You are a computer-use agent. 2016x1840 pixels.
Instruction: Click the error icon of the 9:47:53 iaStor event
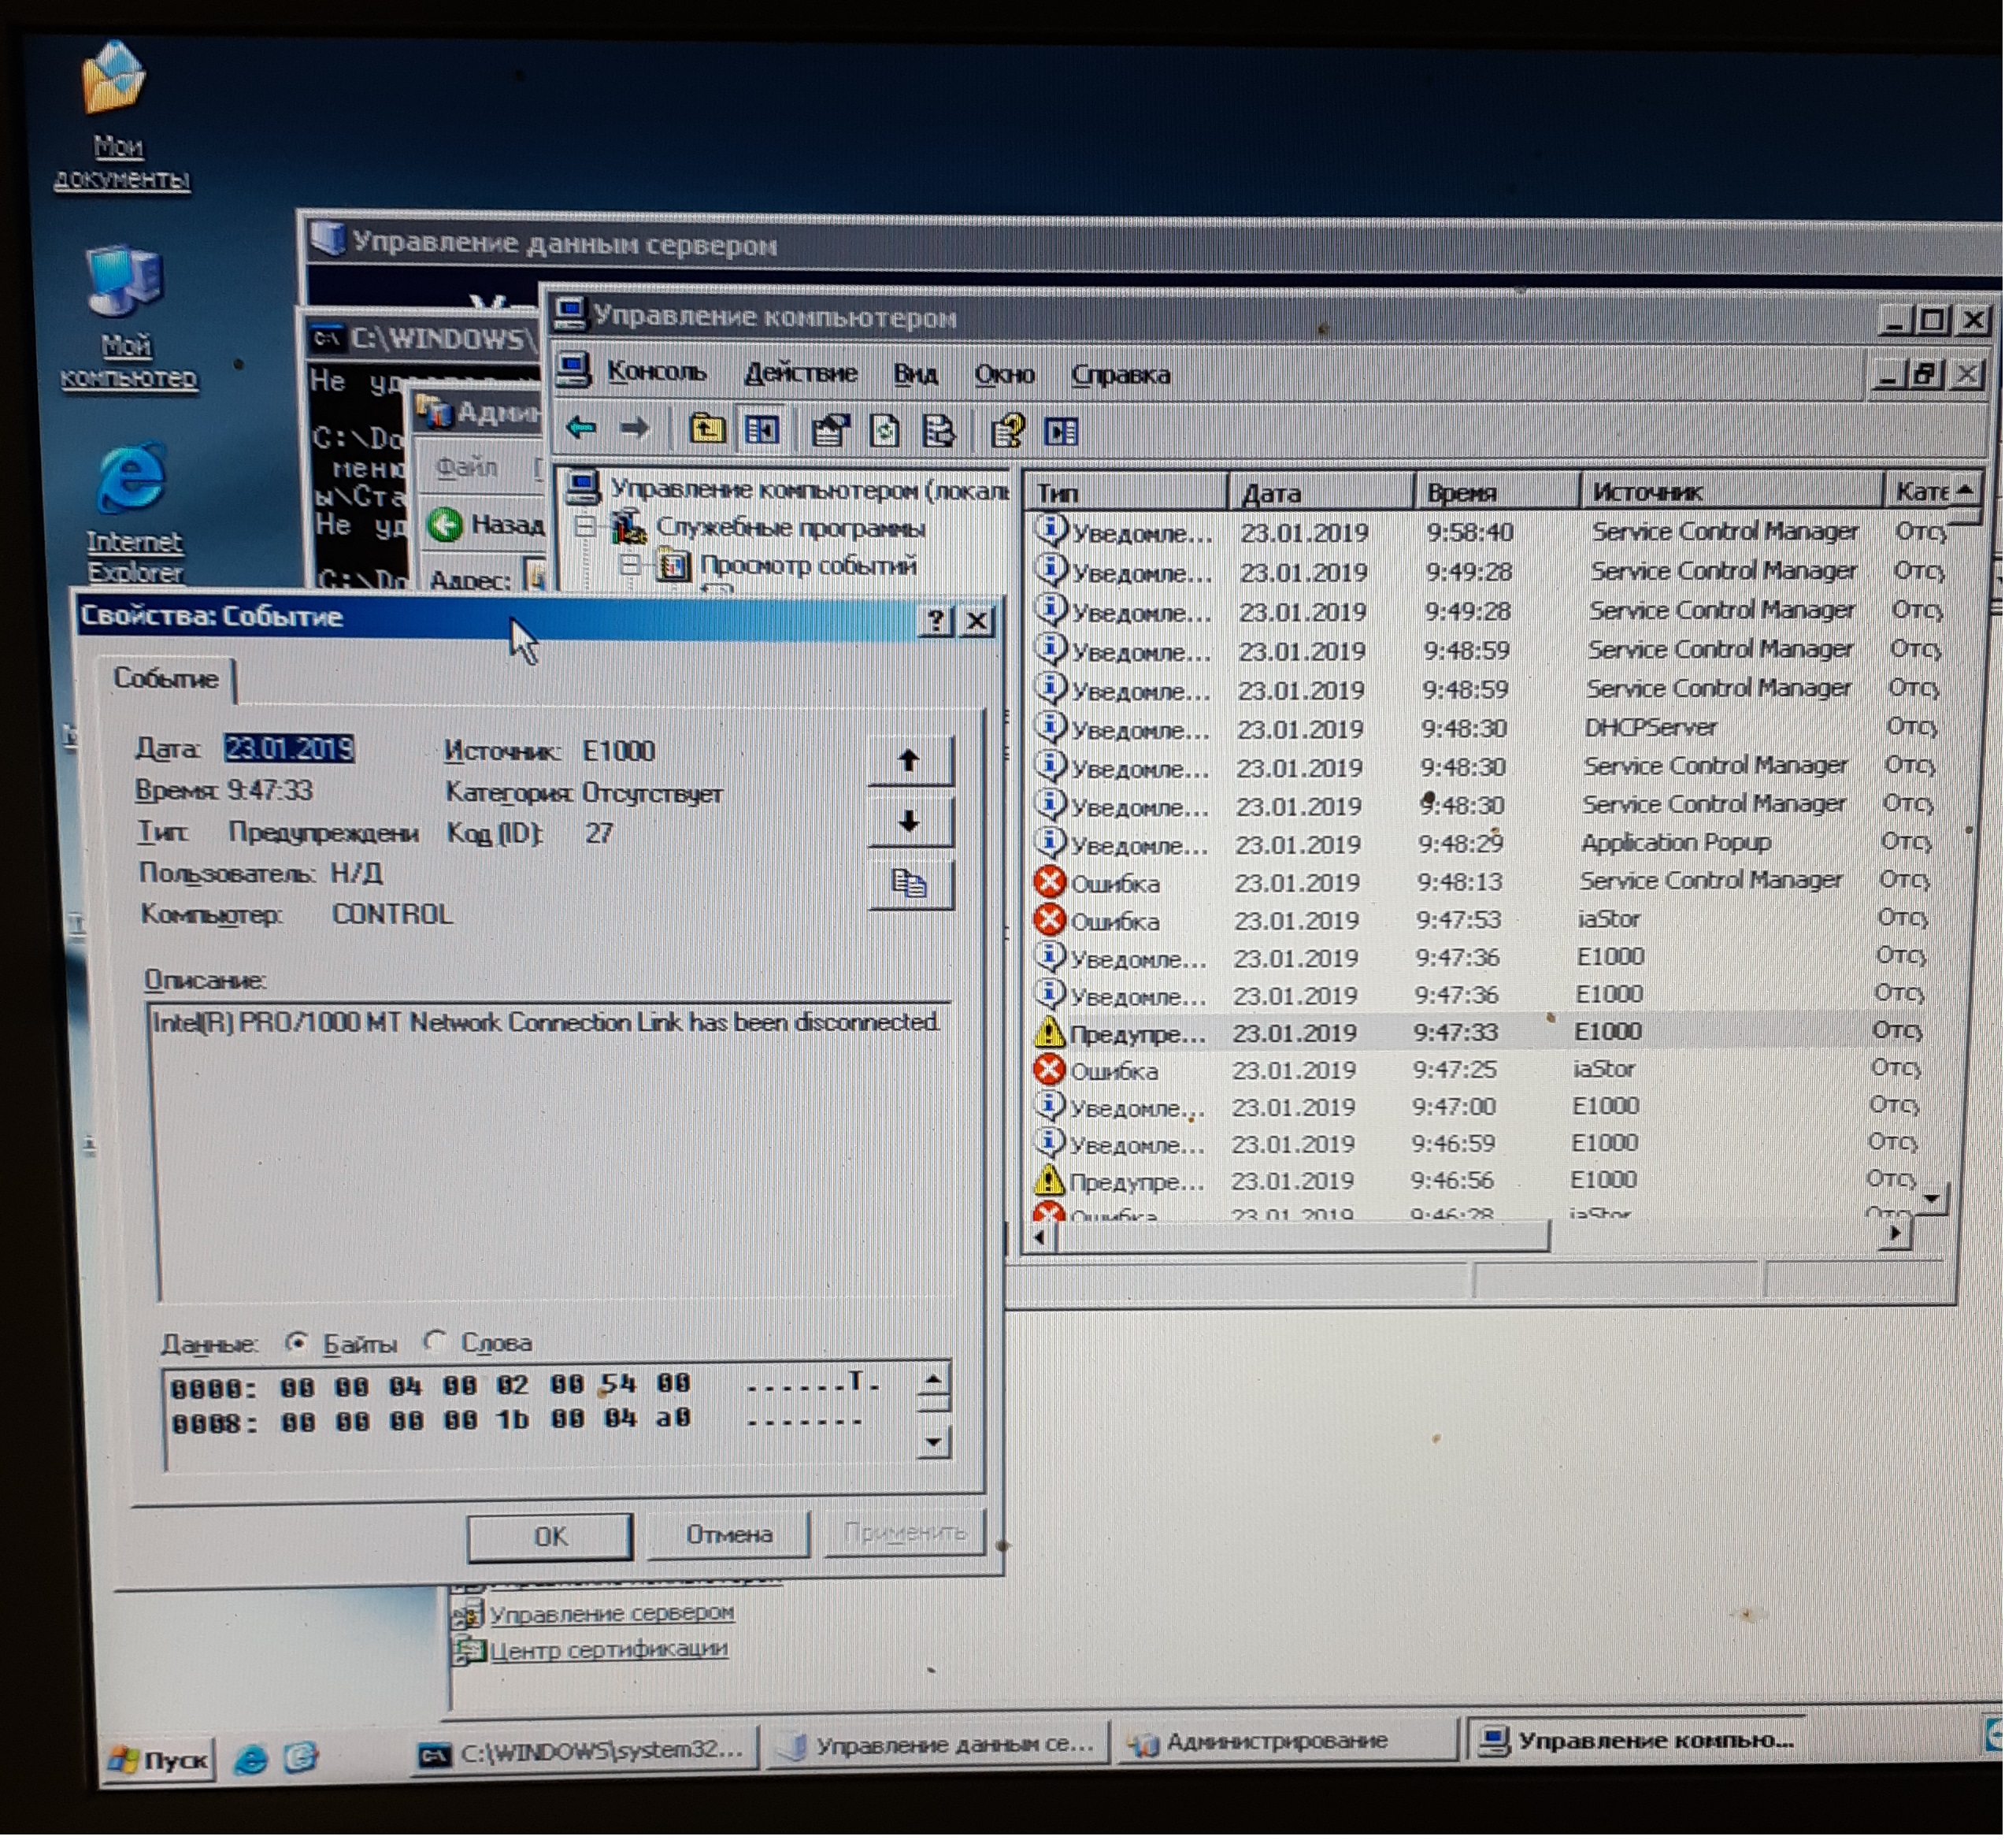[x=1049, y=920]
